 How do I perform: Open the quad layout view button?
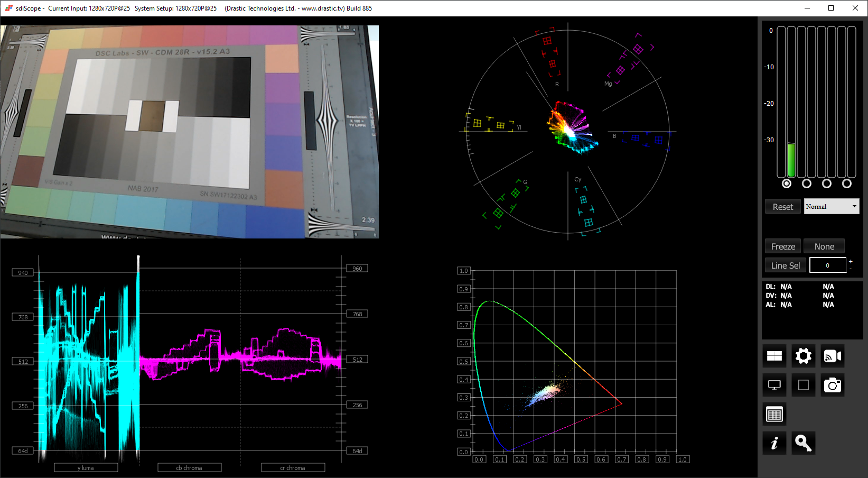pos(774,356)
